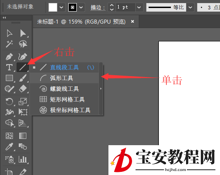The height and width of the screenshot is (175, 220).
Task: Select the Eyedropper tool
Action: (x=9, y=147)
